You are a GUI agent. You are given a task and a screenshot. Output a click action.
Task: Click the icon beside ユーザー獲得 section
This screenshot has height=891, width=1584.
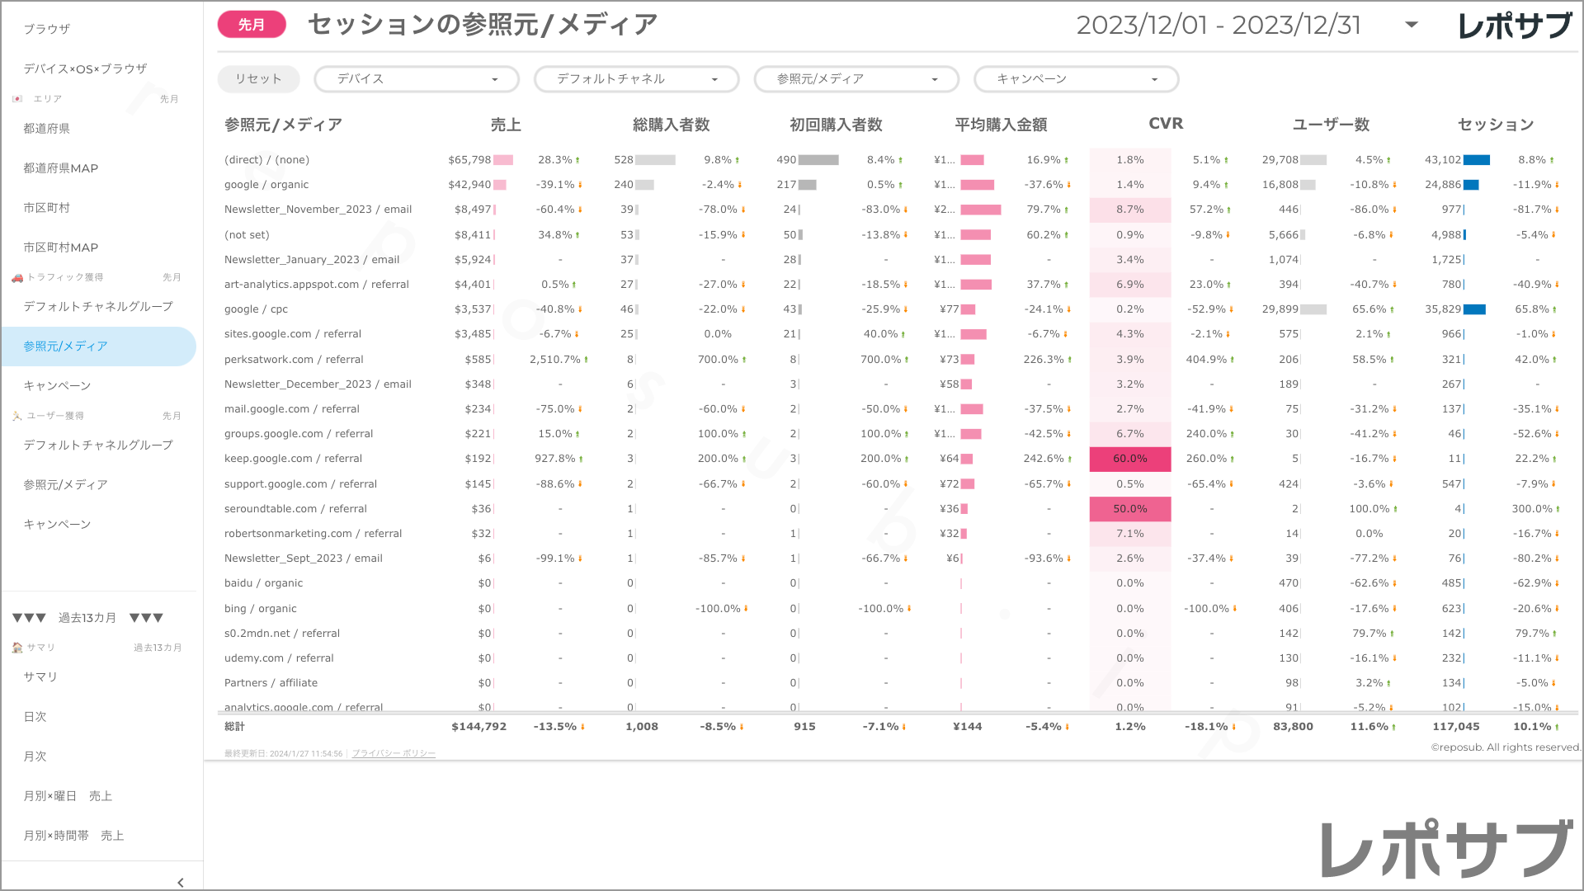[x=17, y=416]
